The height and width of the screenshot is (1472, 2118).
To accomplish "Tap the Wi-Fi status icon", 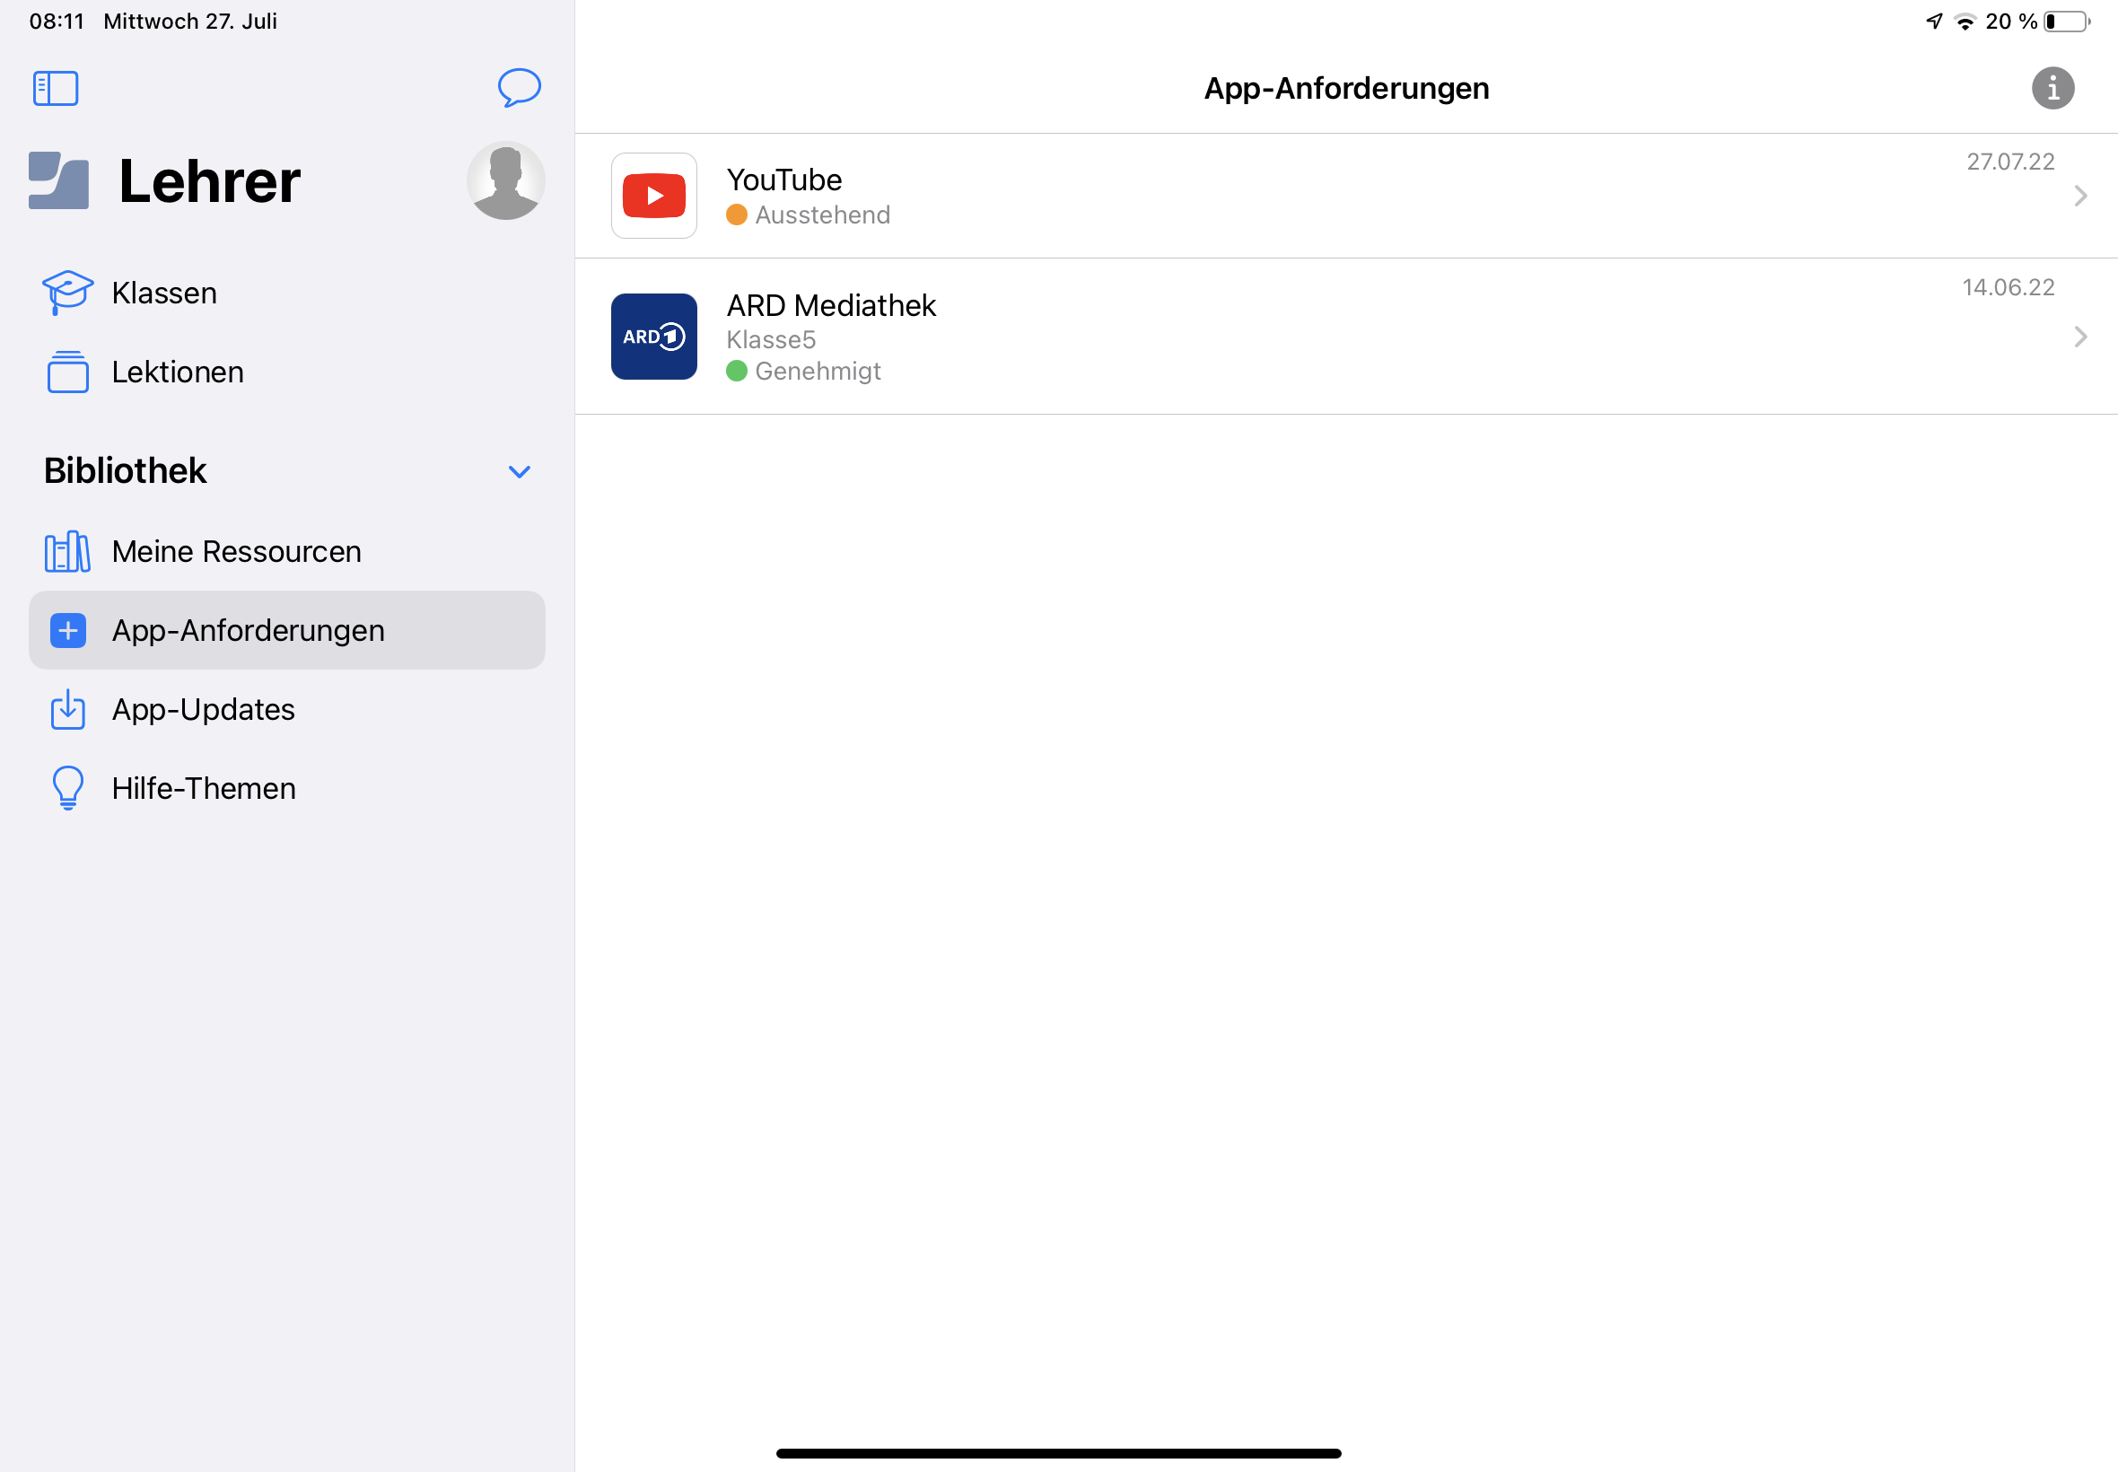I will (1965, 22).
